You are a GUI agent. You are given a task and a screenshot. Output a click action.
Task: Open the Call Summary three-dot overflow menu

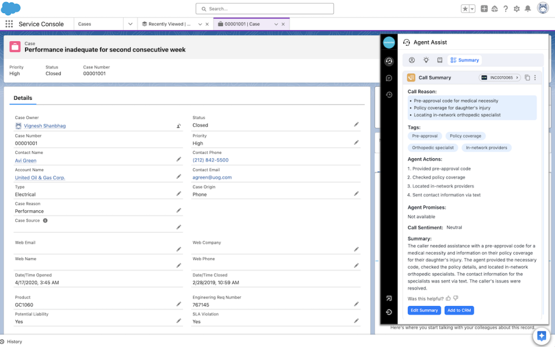coord(535,77)
